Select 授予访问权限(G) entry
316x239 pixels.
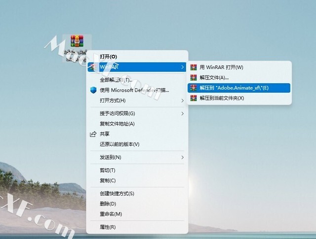(137, 114)
